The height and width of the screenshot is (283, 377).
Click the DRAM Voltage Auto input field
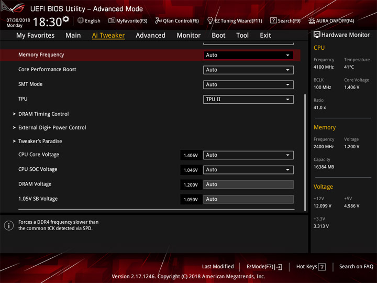[248, 184]
